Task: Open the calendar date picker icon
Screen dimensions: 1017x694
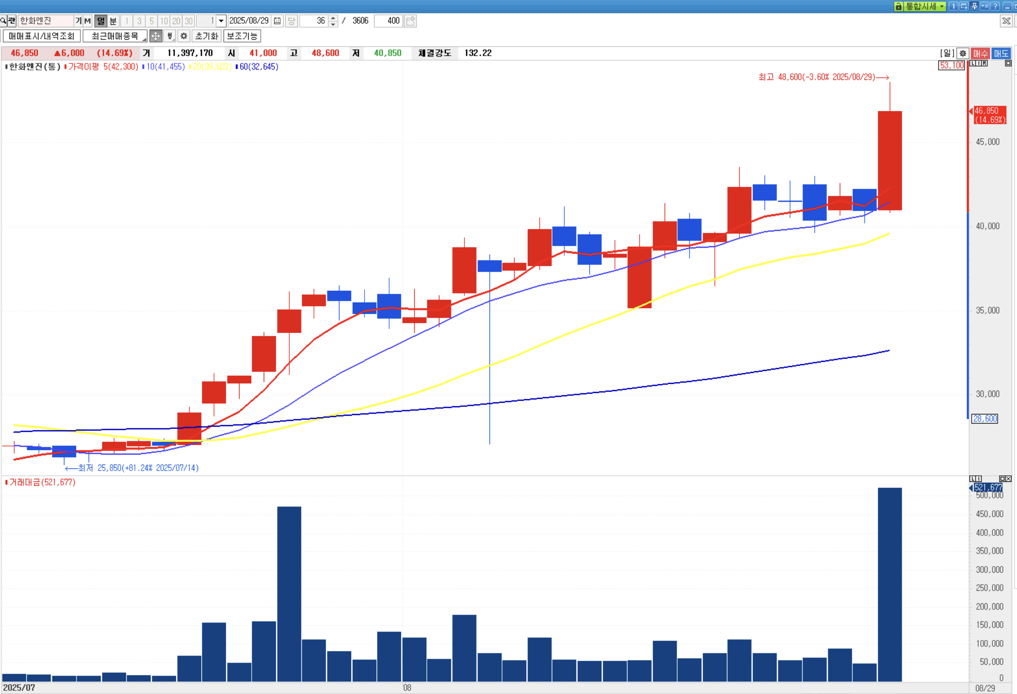Action: (x=277, y=21)
